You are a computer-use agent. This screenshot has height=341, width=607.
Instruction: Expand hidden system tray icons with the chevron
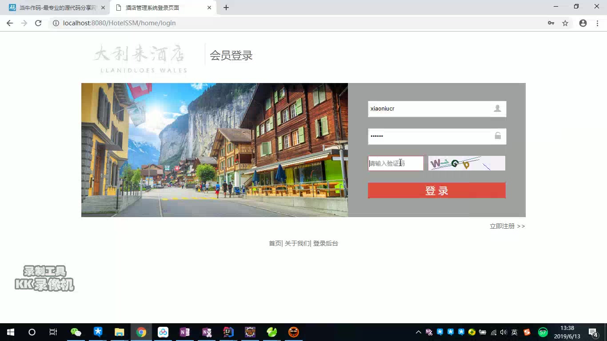tap(418, 332)
